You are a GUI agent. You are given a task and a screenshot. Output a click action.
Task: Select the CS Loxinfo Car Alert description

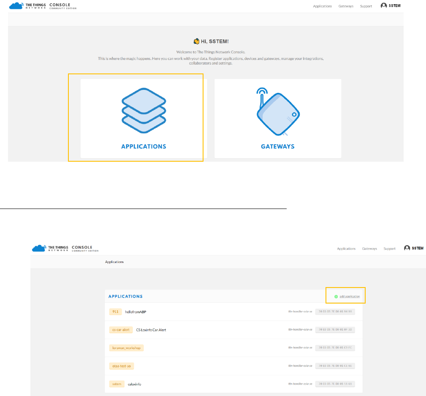pyautogui.click(x=151, y=330)
